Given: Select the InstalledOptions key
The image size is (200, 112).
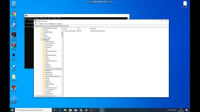Looking at the screenshot, I should pos(48,32).
